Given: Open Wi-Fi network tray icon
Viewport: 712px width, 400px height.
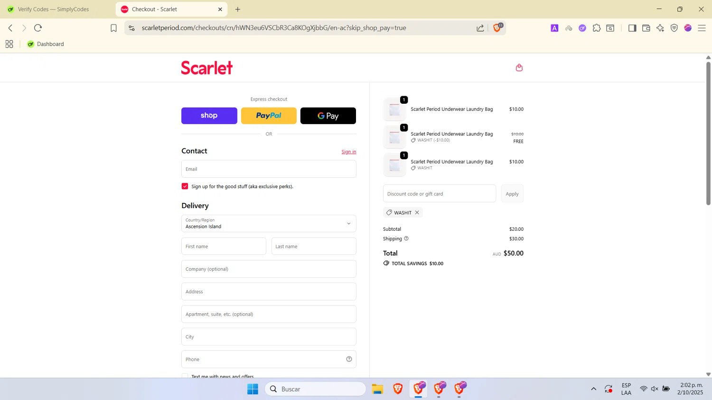Looking at the screenshot, I should click(x=644, y=389).
